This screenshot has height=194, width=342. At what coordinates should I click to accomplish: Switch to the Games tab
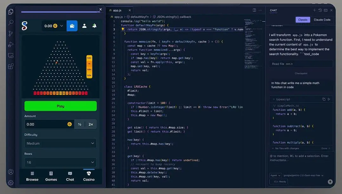click(x=51, y=176)
